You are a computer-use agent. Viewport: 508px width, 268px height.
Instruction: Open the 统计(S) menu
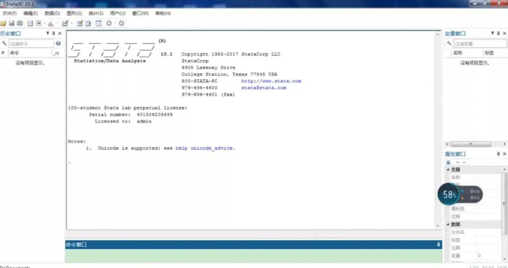point(96,13)
